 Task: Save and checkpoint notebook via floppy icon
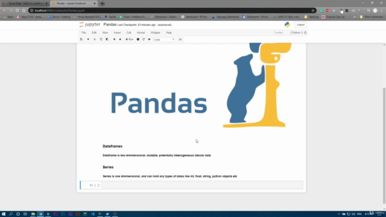[81, 39]
